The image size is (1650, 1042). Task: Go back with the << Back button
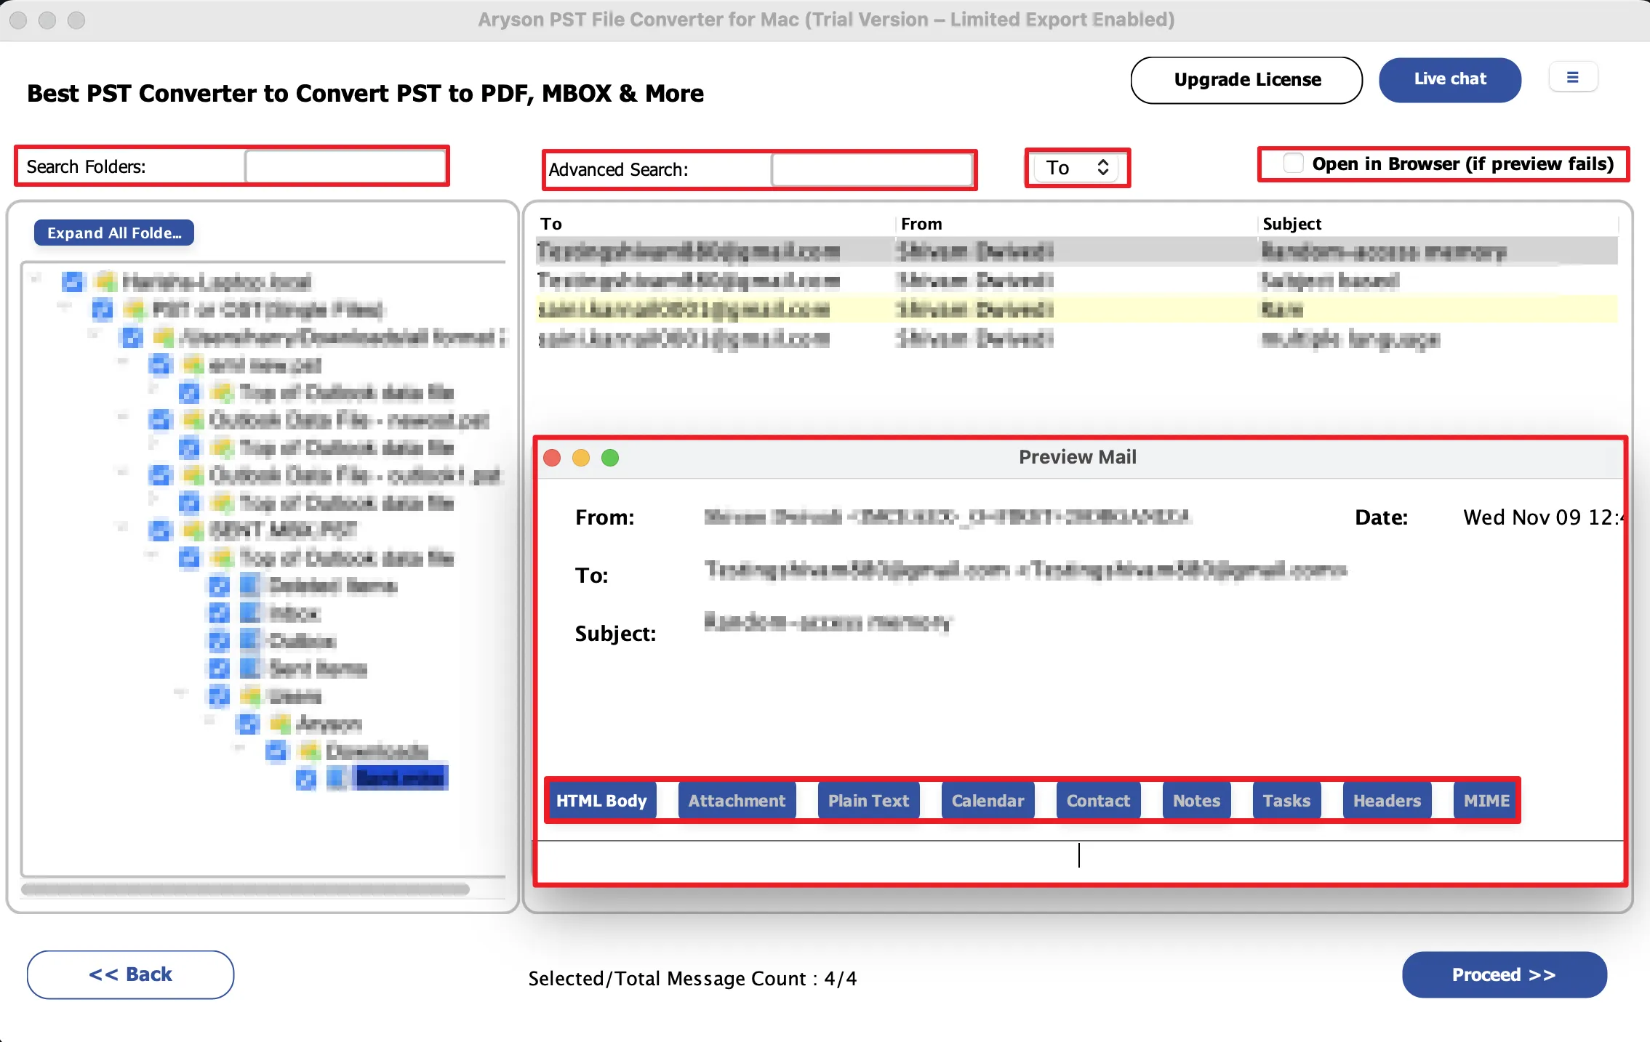(131, 974)
